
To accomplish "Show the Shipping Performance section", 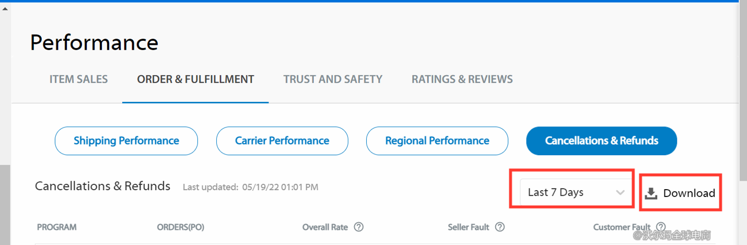I will pyautogui.click(x=126, y=141).
